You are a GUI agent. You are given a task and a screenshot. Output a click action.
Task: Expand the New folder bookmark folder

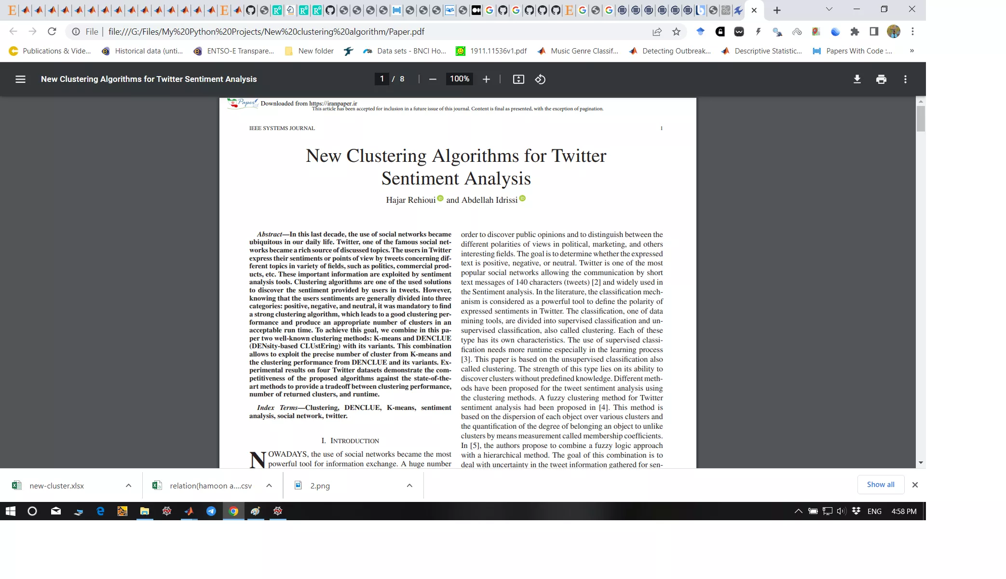pos(309,51)
